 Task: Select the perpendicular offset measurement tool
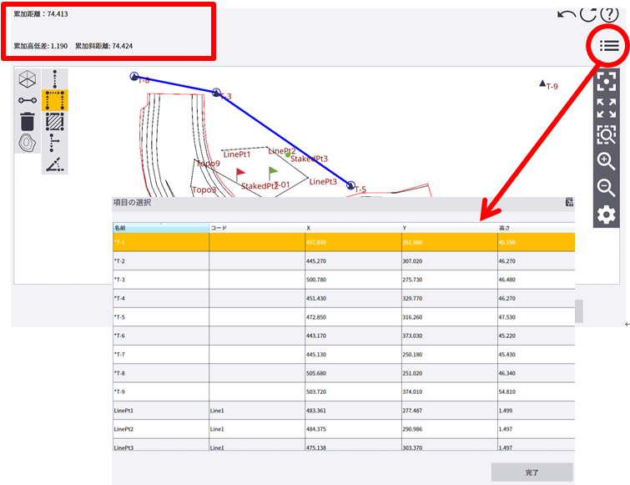[x=55, y=143]
